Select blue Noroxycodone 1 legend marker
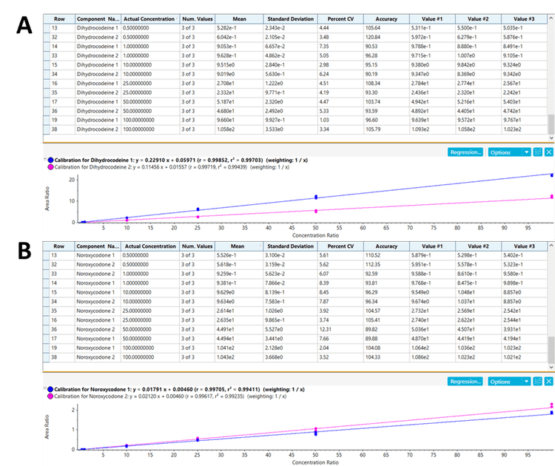Screen dimensions: 555x466 (50, 389)
